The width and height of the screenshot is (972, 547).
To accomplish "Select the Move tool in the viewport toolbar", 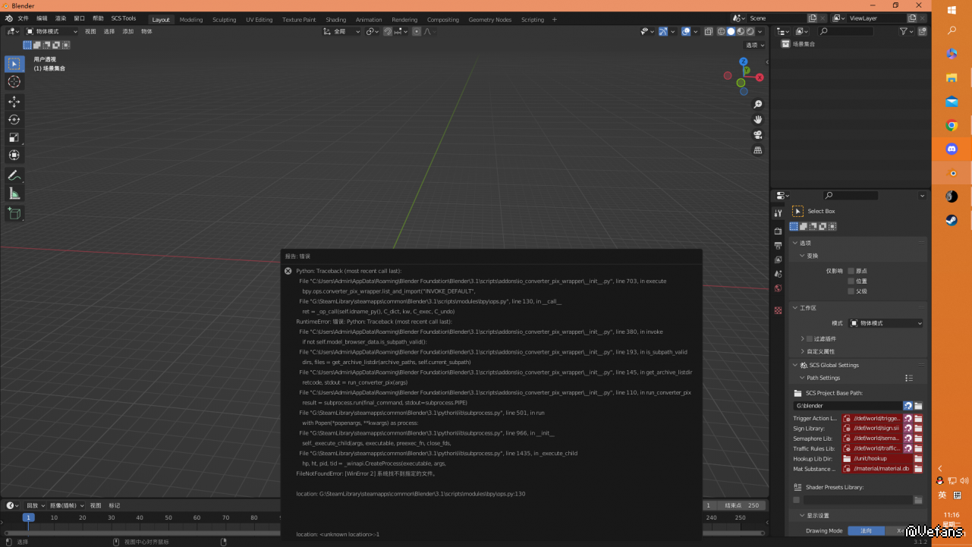I will pos(14,102).
